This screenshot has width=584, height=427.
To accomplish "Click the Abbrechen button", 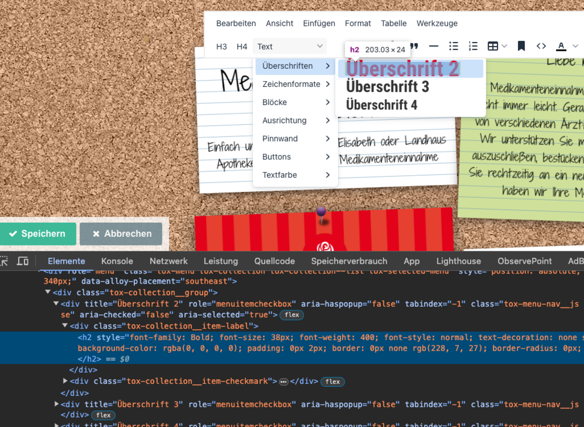I will tap(121, 234).
